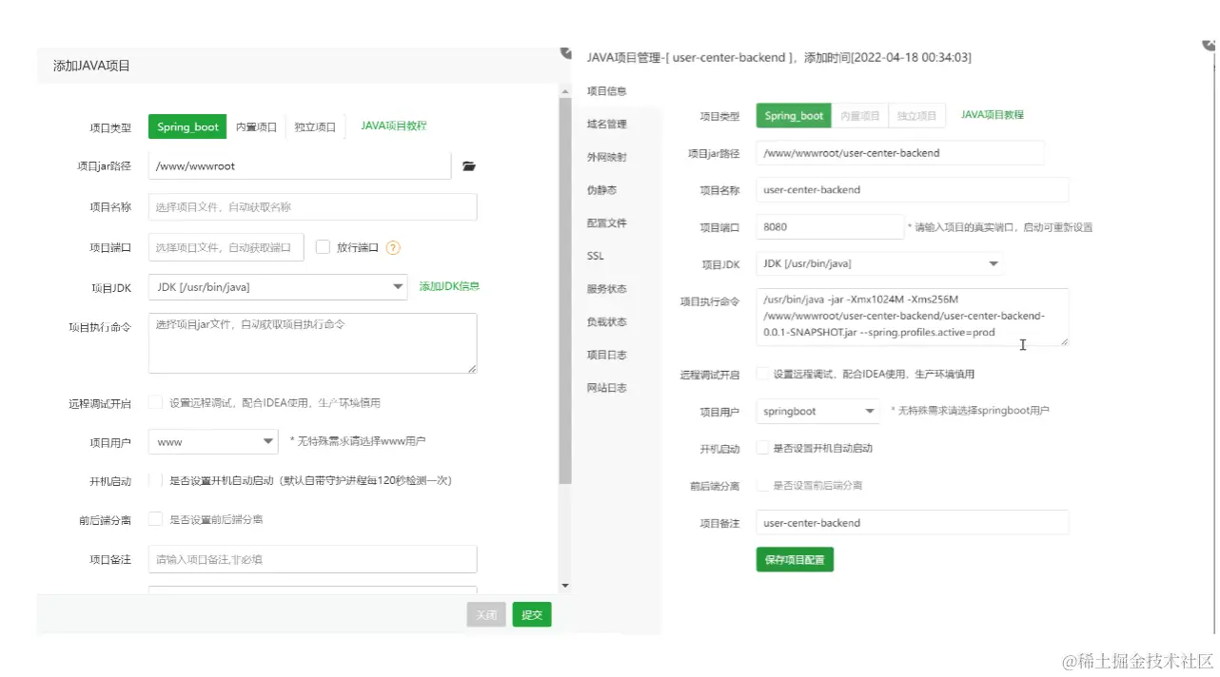
Task: Select Spring_boot type in project management panel
Action: click(x=794, y=115)
